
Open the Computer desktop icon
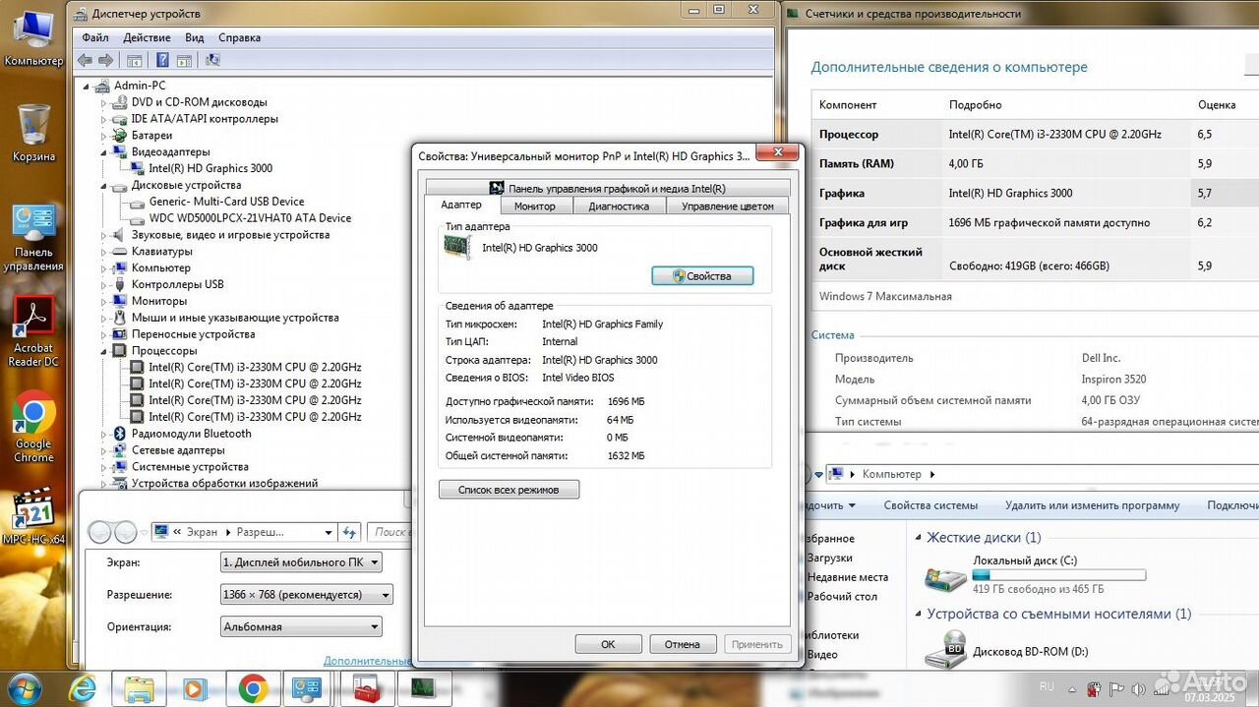coord(33,37)
